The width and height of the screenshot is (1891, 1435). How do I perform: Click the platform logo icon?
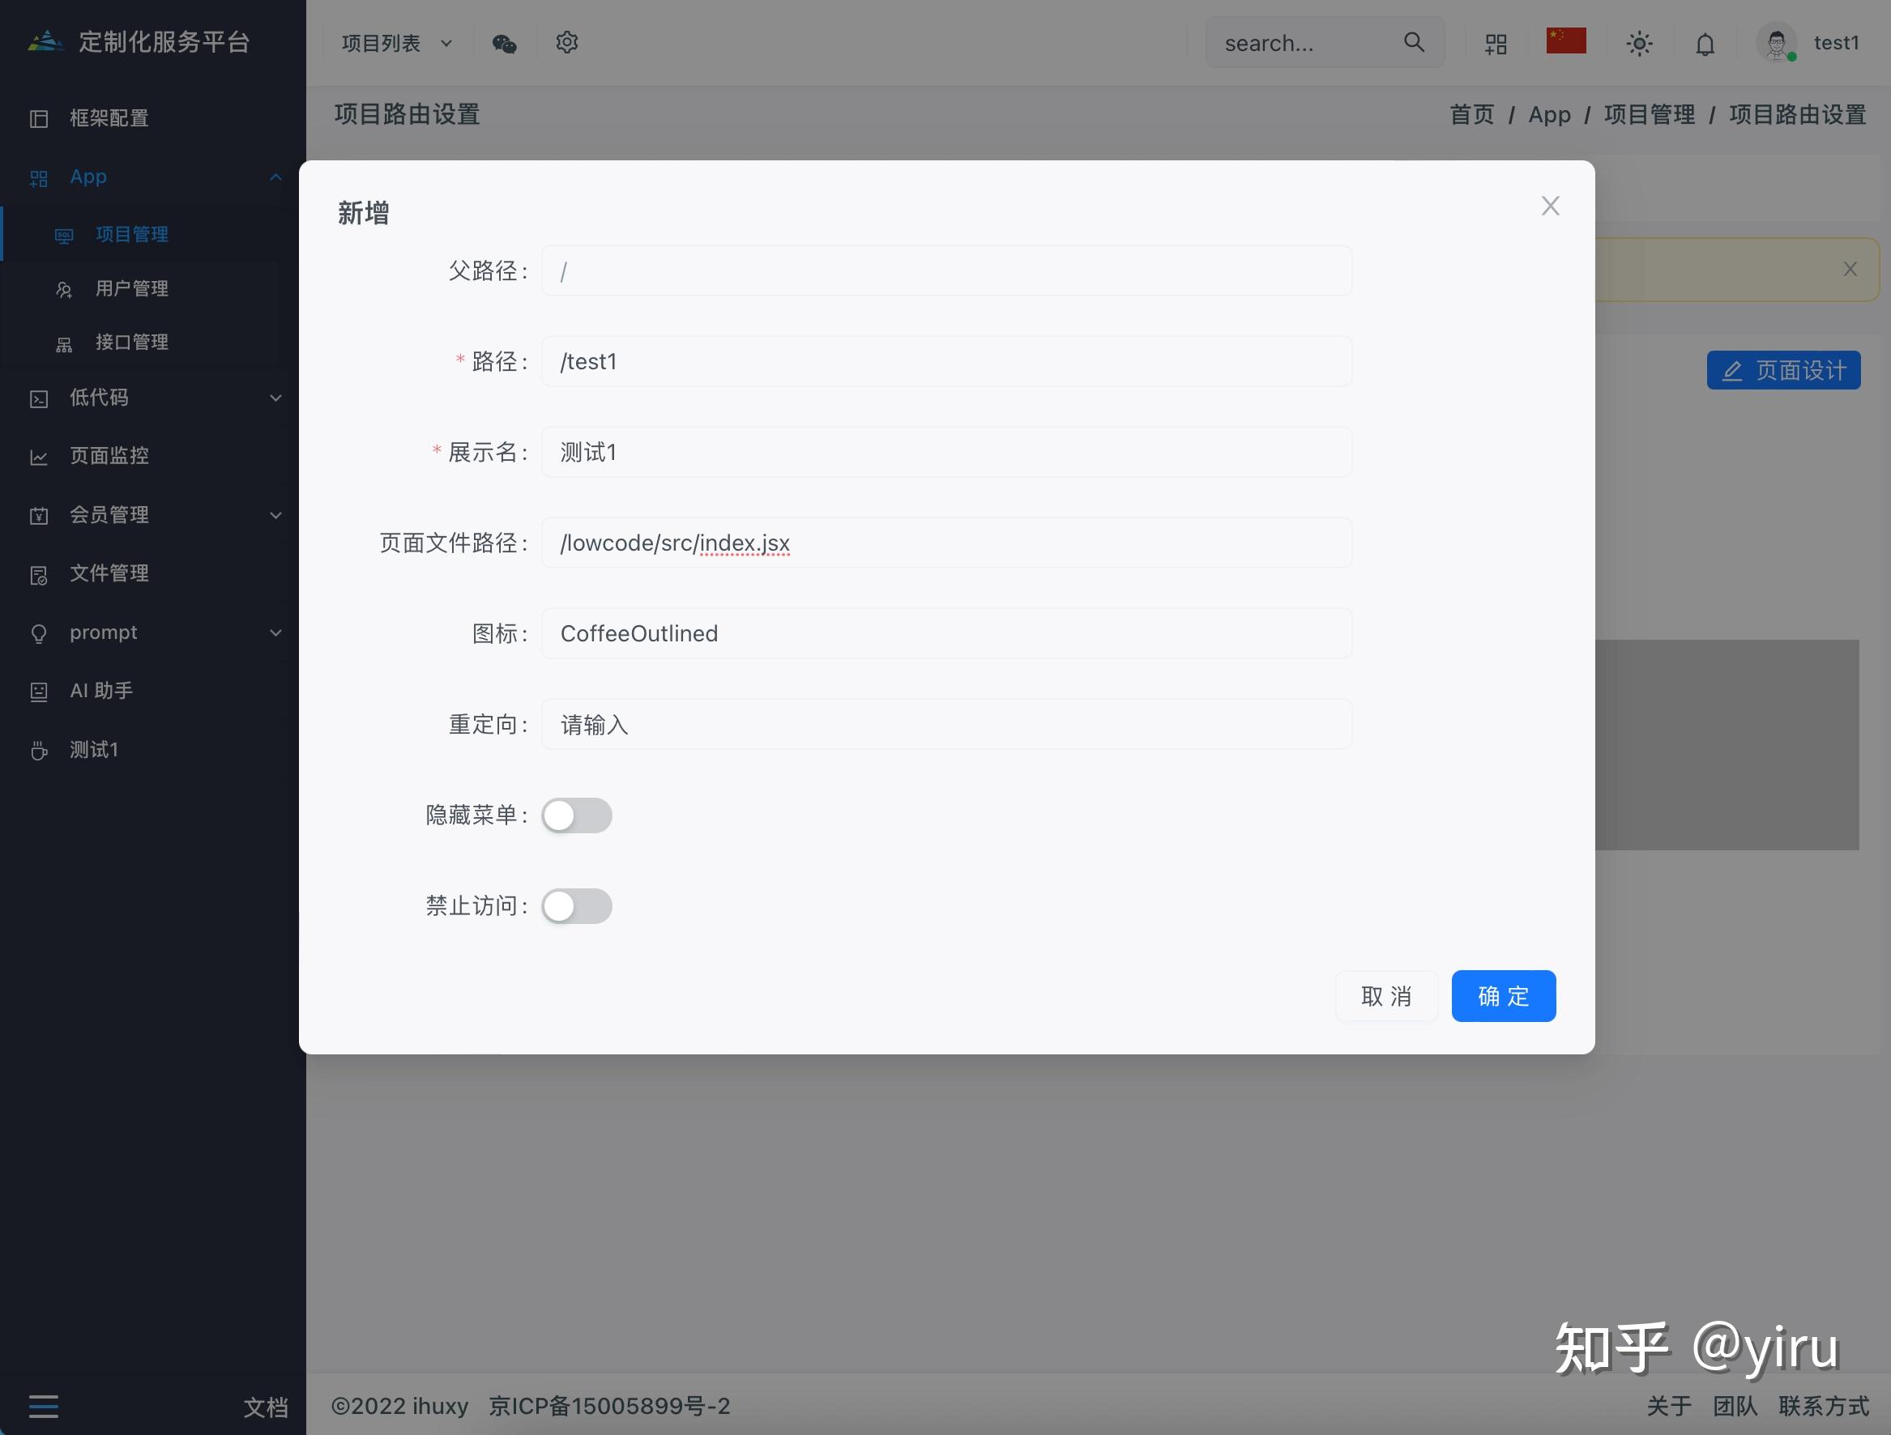click(x=46, y=41)
